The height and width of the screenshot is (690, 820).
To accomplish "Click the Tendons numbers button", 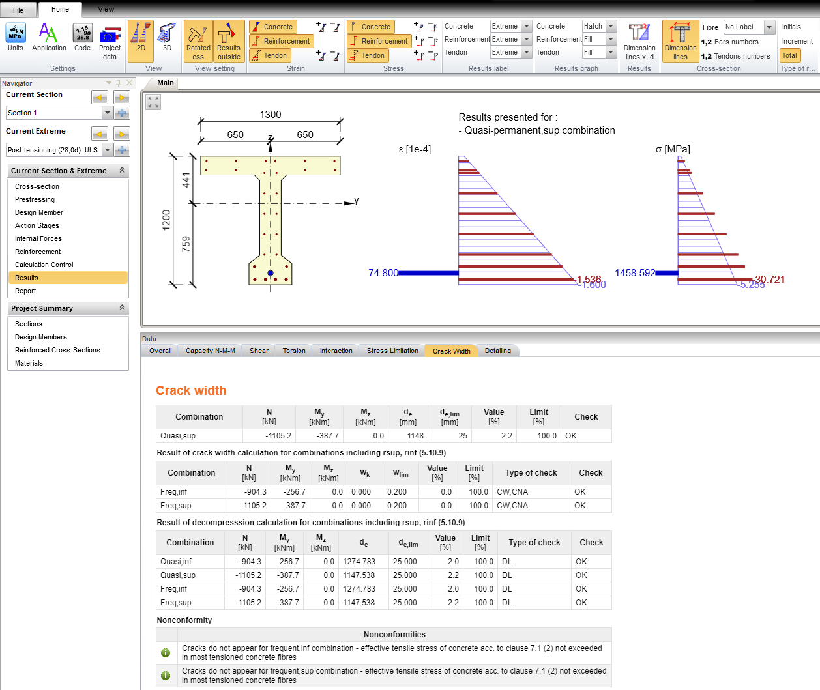I will click(736, 56).
